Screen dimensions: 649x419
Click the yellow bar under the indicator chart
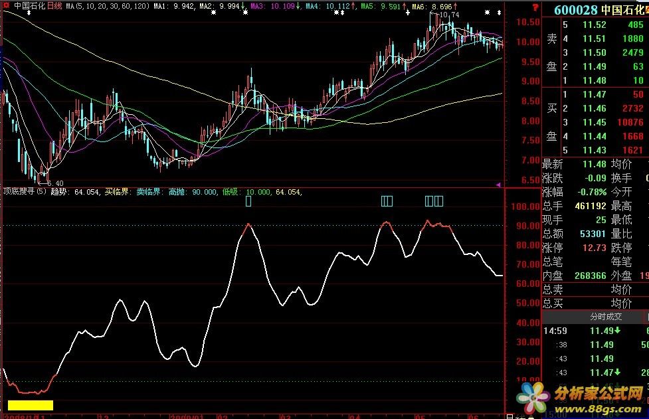pyautogui.click(x=30, y=405)
